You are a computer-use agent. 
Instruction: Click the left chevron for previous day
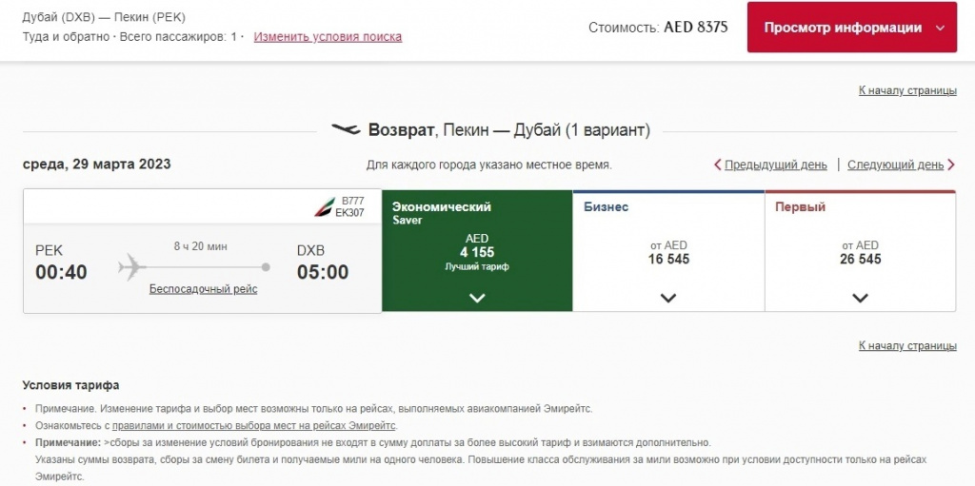tap(718, 165)
